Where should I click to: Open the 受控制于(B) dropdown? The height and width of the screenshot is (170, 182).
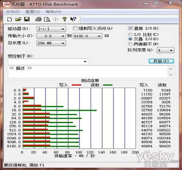click(48, 61)
